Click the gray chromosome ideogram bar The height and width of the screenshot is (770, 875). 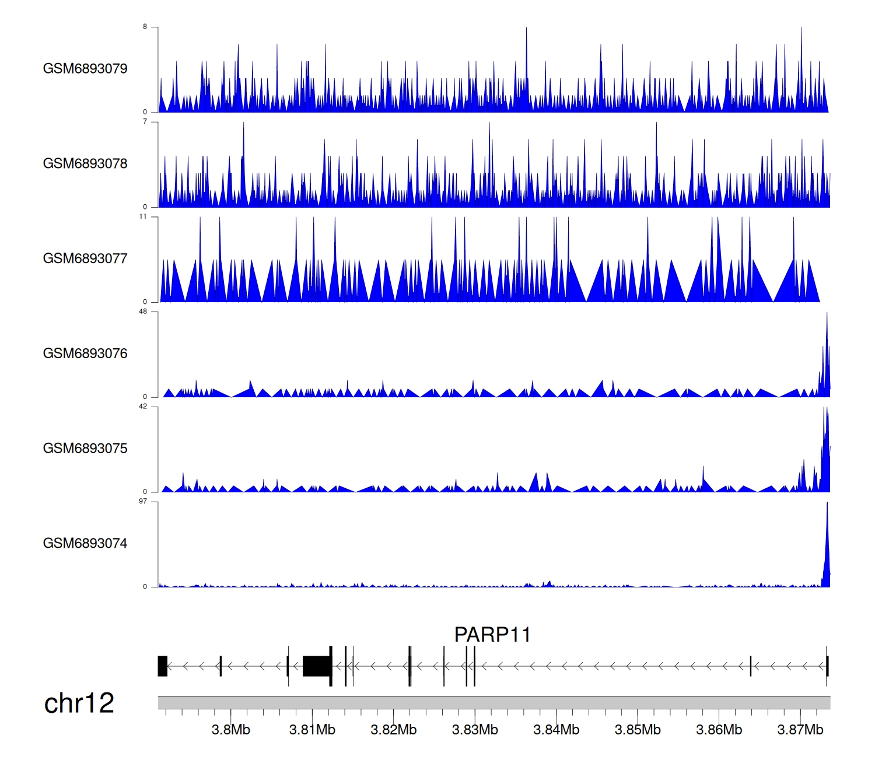click(x=494, y=702)
